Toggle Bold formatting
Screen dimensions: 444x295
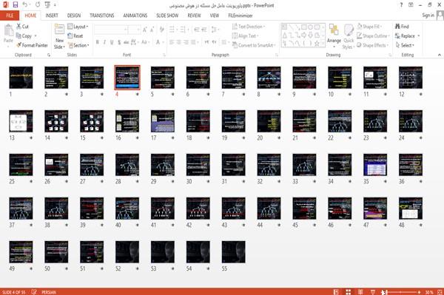[x=98, y=42]
